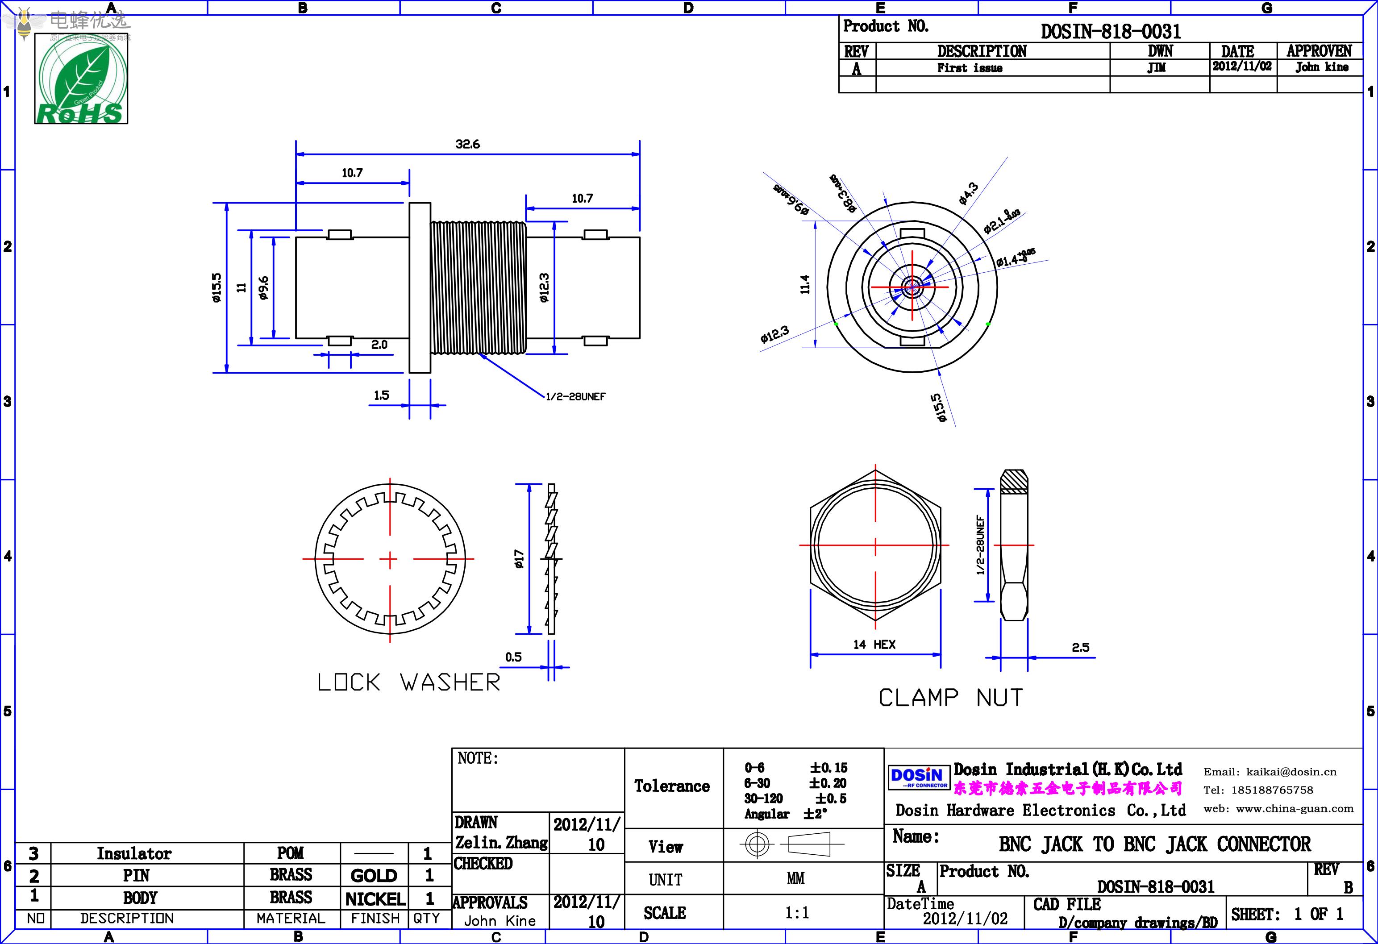Click the Product NO. DOSIN-818-0031 header

[1110, 31]
